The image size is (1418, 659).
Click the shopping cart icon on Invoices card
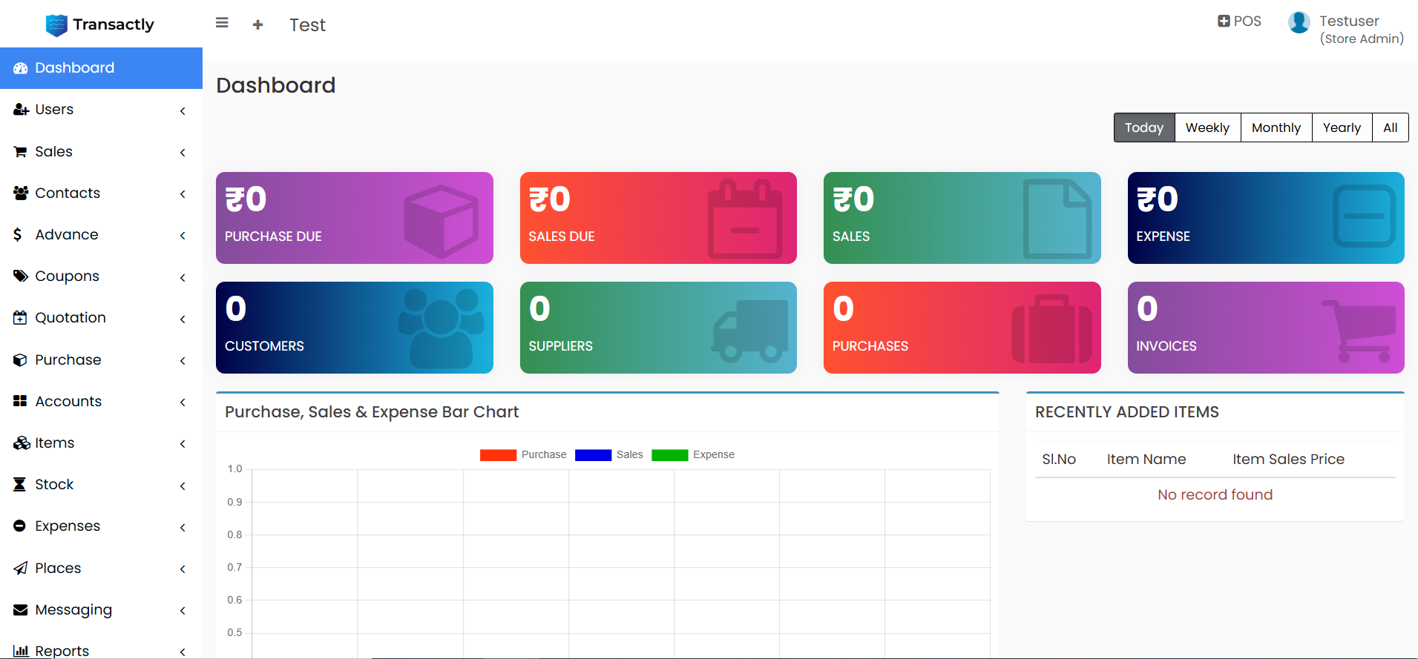pyautogui.click(x=1358, y=331)
